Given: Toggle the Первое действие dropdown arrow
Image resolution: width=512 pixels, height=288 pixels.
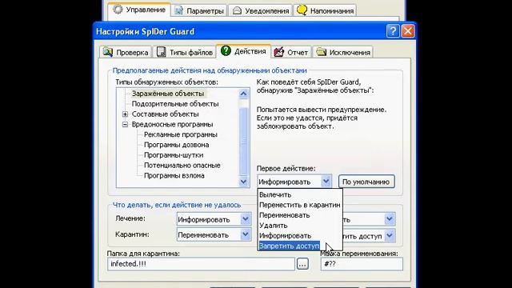Looking at the screenshot, I should pos(326,182).
